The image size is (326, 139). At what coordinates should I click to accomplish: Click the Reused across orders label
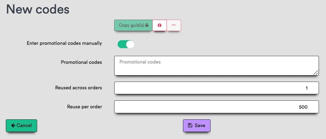click(79, 88)
